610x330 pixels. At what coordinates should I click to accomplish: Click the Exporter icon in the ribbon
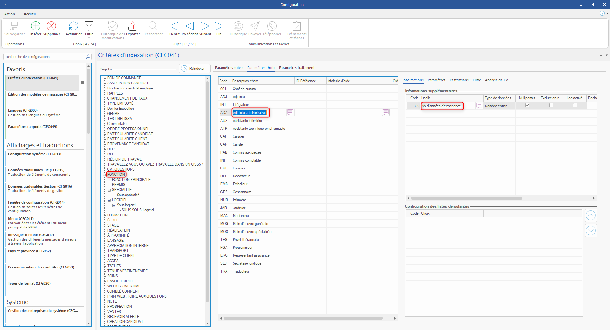click(x=133, y=26)
